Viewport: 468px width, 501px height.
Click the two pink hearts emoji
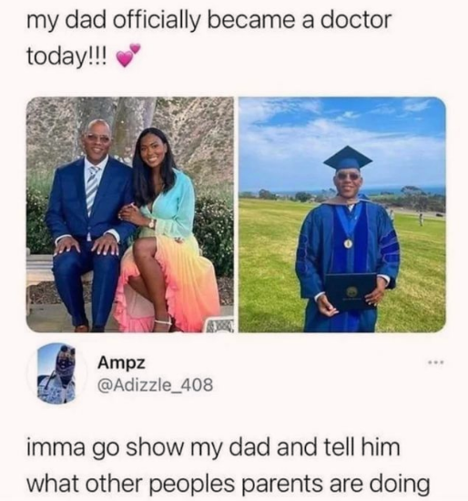pyautogui.click(x=127, y=55)
